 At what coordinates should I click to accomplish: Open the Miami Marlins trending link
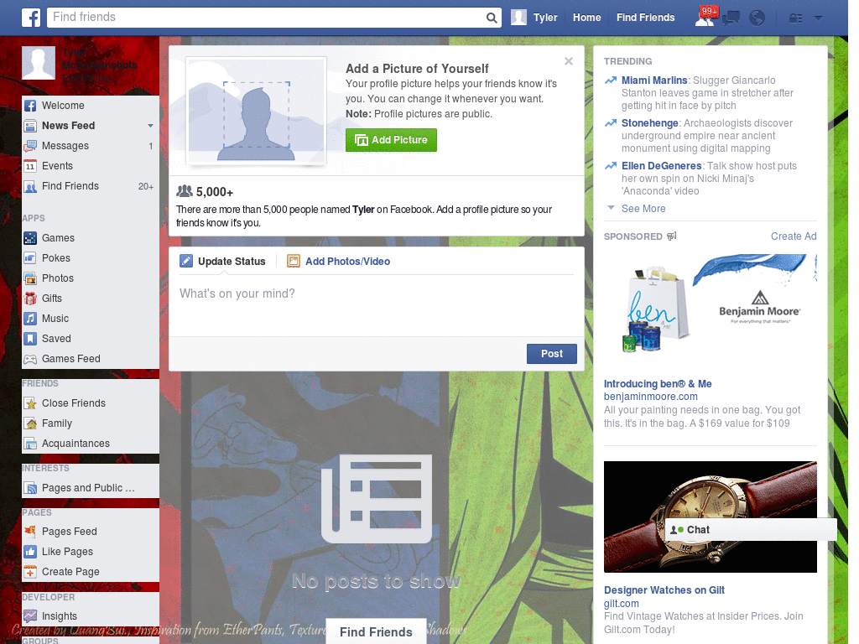coord(654,80)
